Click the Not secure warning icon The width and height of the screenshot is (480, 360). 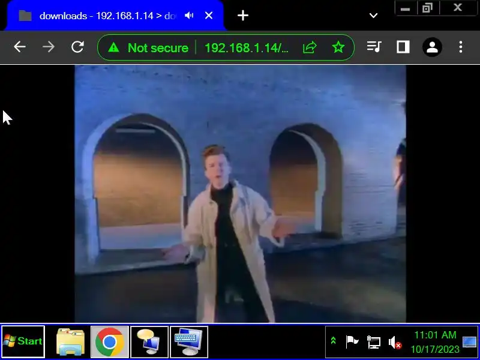click(113, 47)
